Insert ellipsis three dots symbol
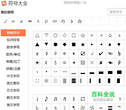 point(65,72)
